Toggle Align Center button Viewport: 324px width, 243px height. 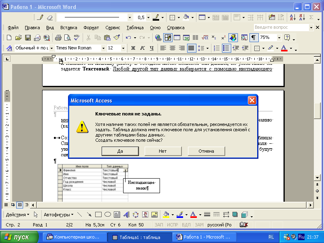pos(173,48)
